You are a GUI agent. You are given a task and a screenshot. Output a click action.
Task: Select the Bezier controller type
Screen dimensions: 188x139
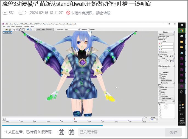pyautogui.click(x=159, y=93)
